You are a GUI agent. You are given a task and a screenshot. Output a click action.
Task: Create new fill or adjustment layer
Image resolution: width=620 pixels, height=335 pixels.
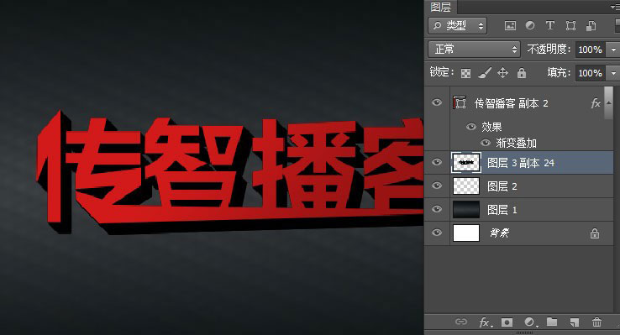pos(531,322)
